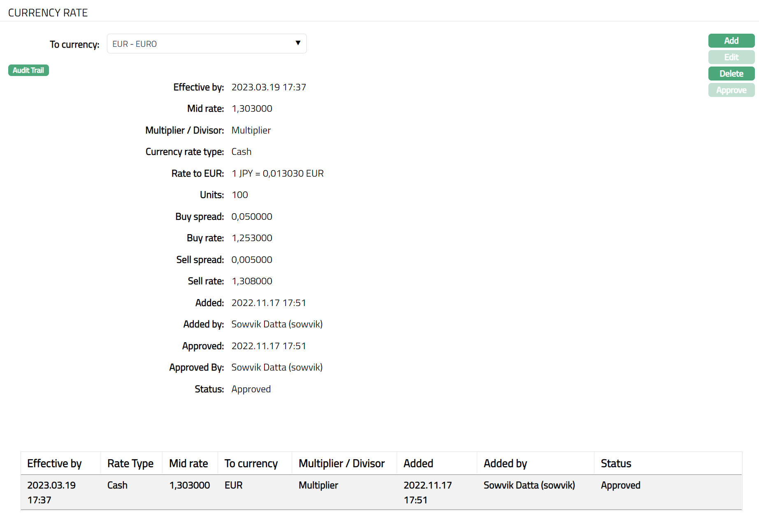Click the Mid rate column header
The image size is (759, 518).
[x=188, y=463]
